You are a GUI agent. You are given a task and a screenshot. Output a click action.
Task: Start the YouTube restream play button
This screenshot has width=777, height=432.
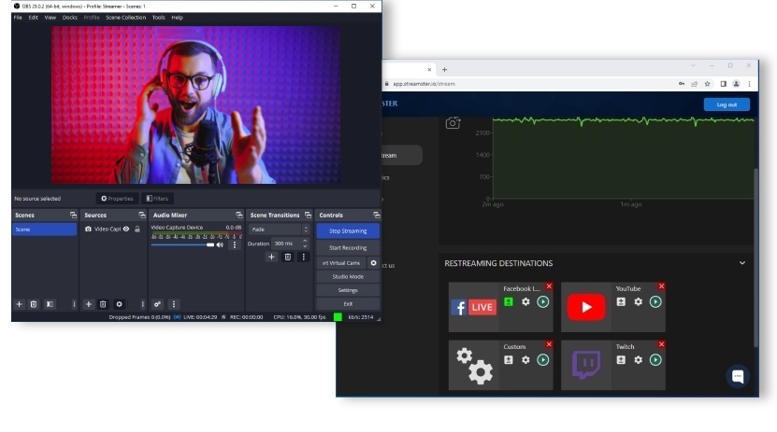point(655,301)
